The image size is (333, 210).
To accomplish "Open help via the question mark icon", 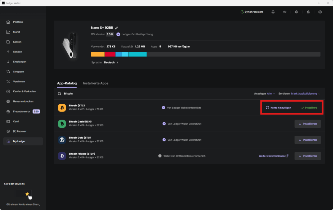I will (x=296, y=12).
